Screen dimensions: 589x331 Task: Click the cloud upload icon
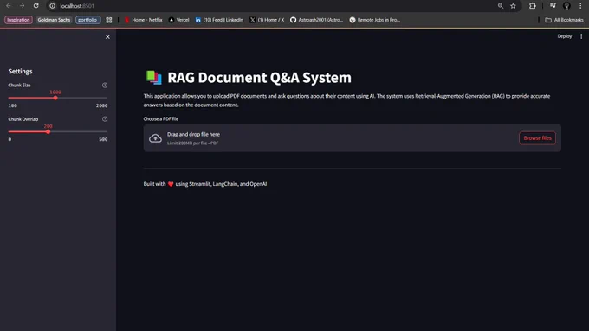click(155, 138)
